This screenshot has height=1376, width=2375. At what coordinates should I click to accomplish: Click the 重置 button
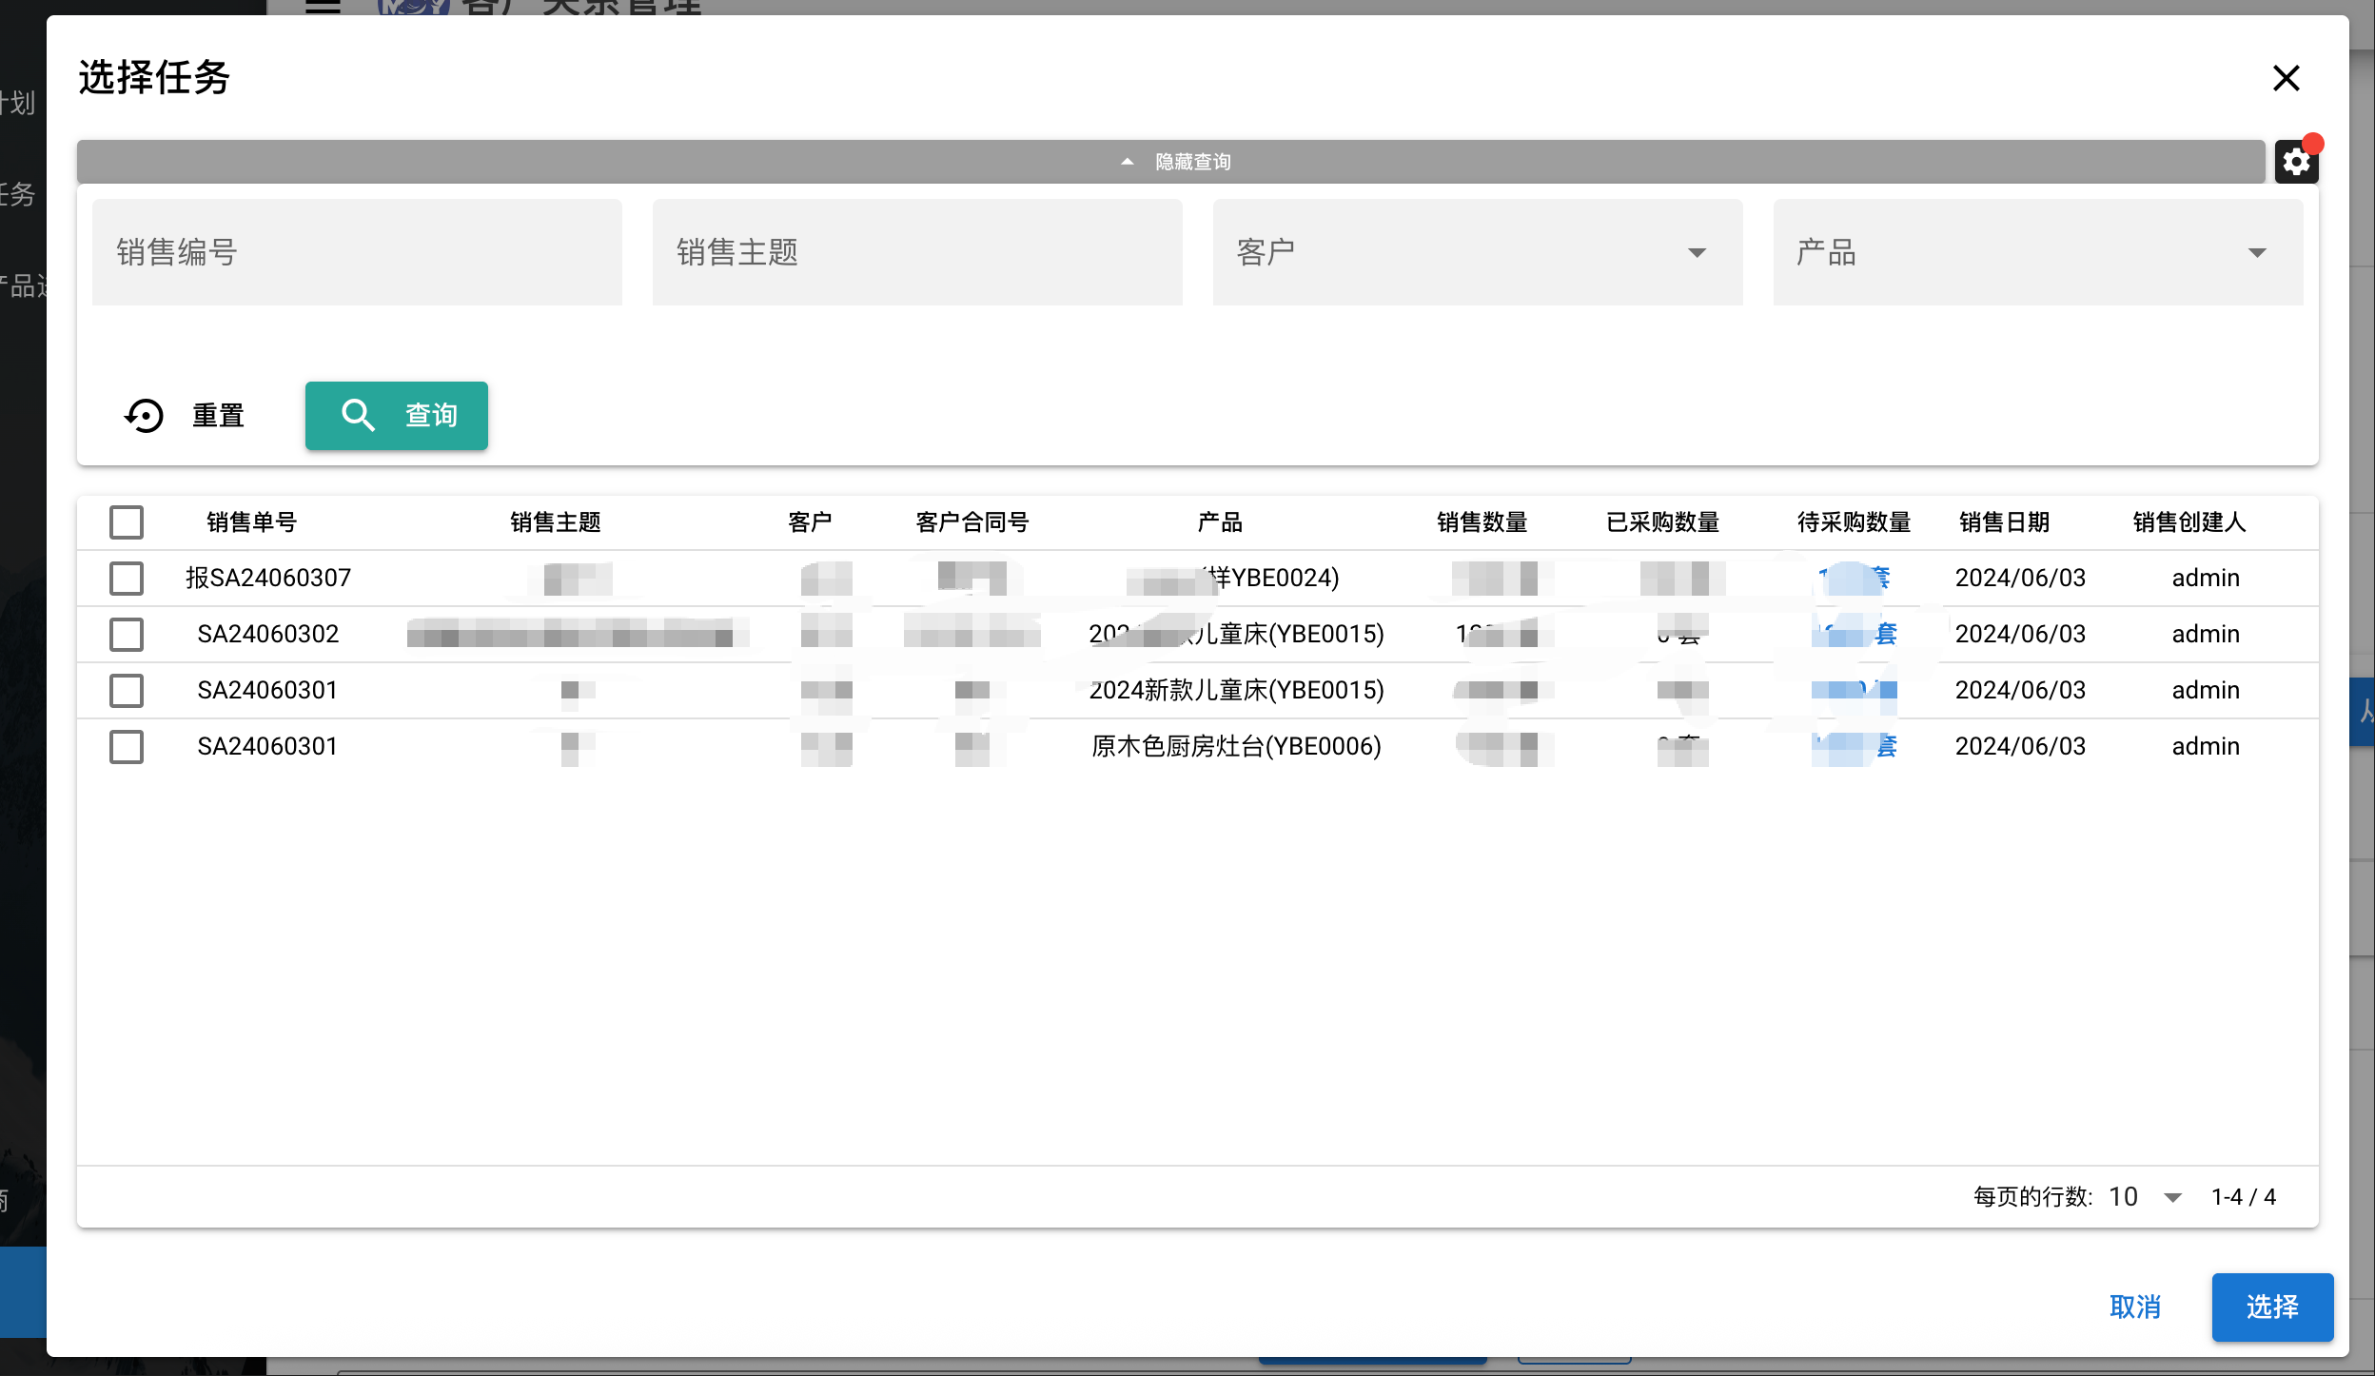[186, 416]
